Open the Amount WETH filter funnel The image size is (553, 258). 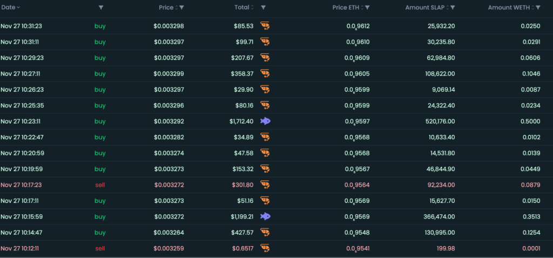coord(537,8)
